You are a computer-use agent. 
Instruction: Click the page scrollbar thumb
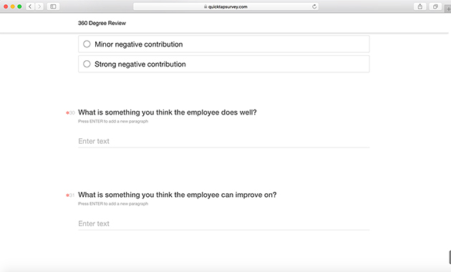pos(450,257)
